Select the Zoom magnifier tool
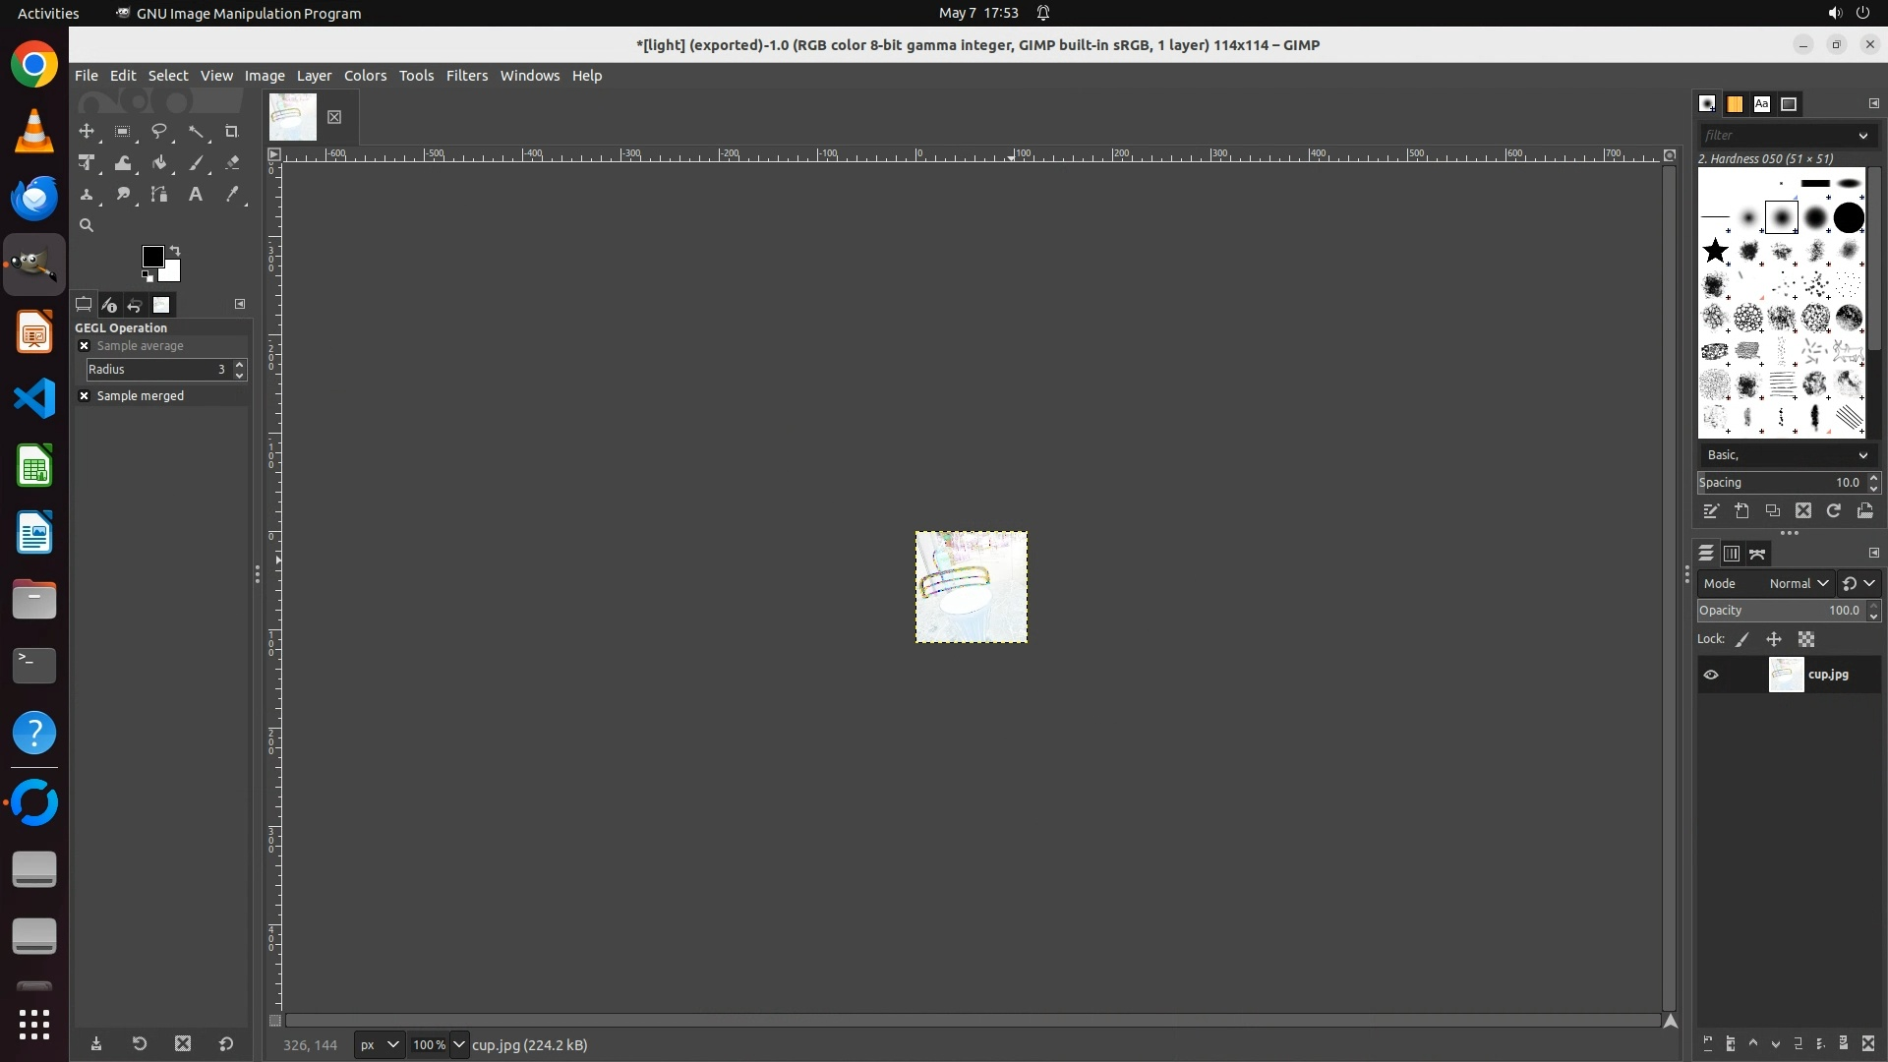Viewport: 1888px width, 1062px height. (x=87, y=226)
